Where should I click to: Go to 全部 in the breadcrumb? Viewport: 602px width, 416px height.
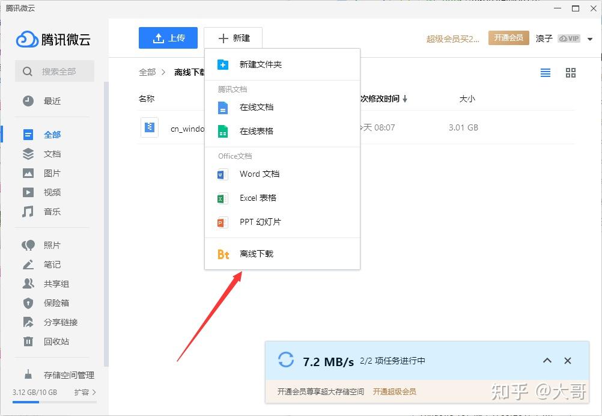point(147,72)
